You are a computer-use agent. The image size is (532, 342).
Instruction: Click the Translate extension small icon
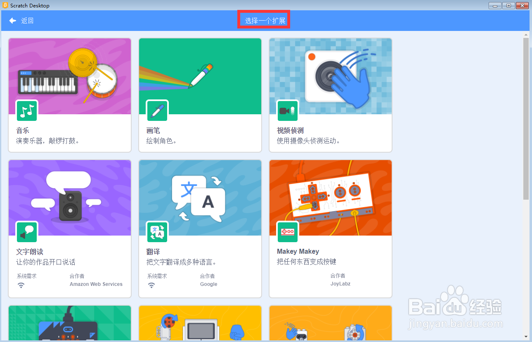coord(157,232)
